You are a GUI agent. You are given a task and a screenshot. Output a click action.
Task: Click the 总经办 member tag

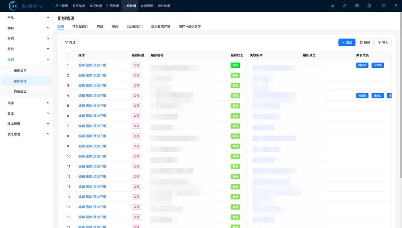tap(377, 96)
